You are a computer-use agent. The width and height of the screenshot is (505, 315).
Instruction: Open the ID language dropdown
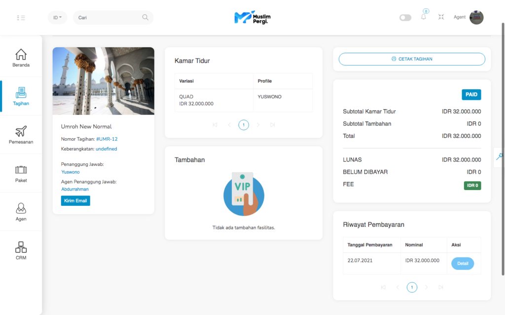[57, 18]
